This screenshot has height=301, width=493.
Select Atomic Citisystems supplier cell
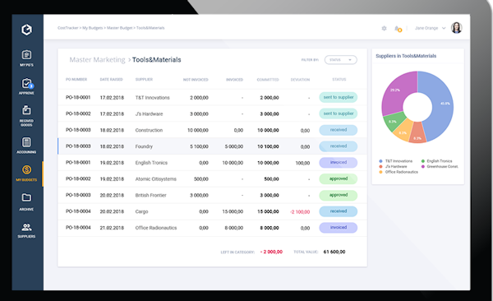point(155,179)
